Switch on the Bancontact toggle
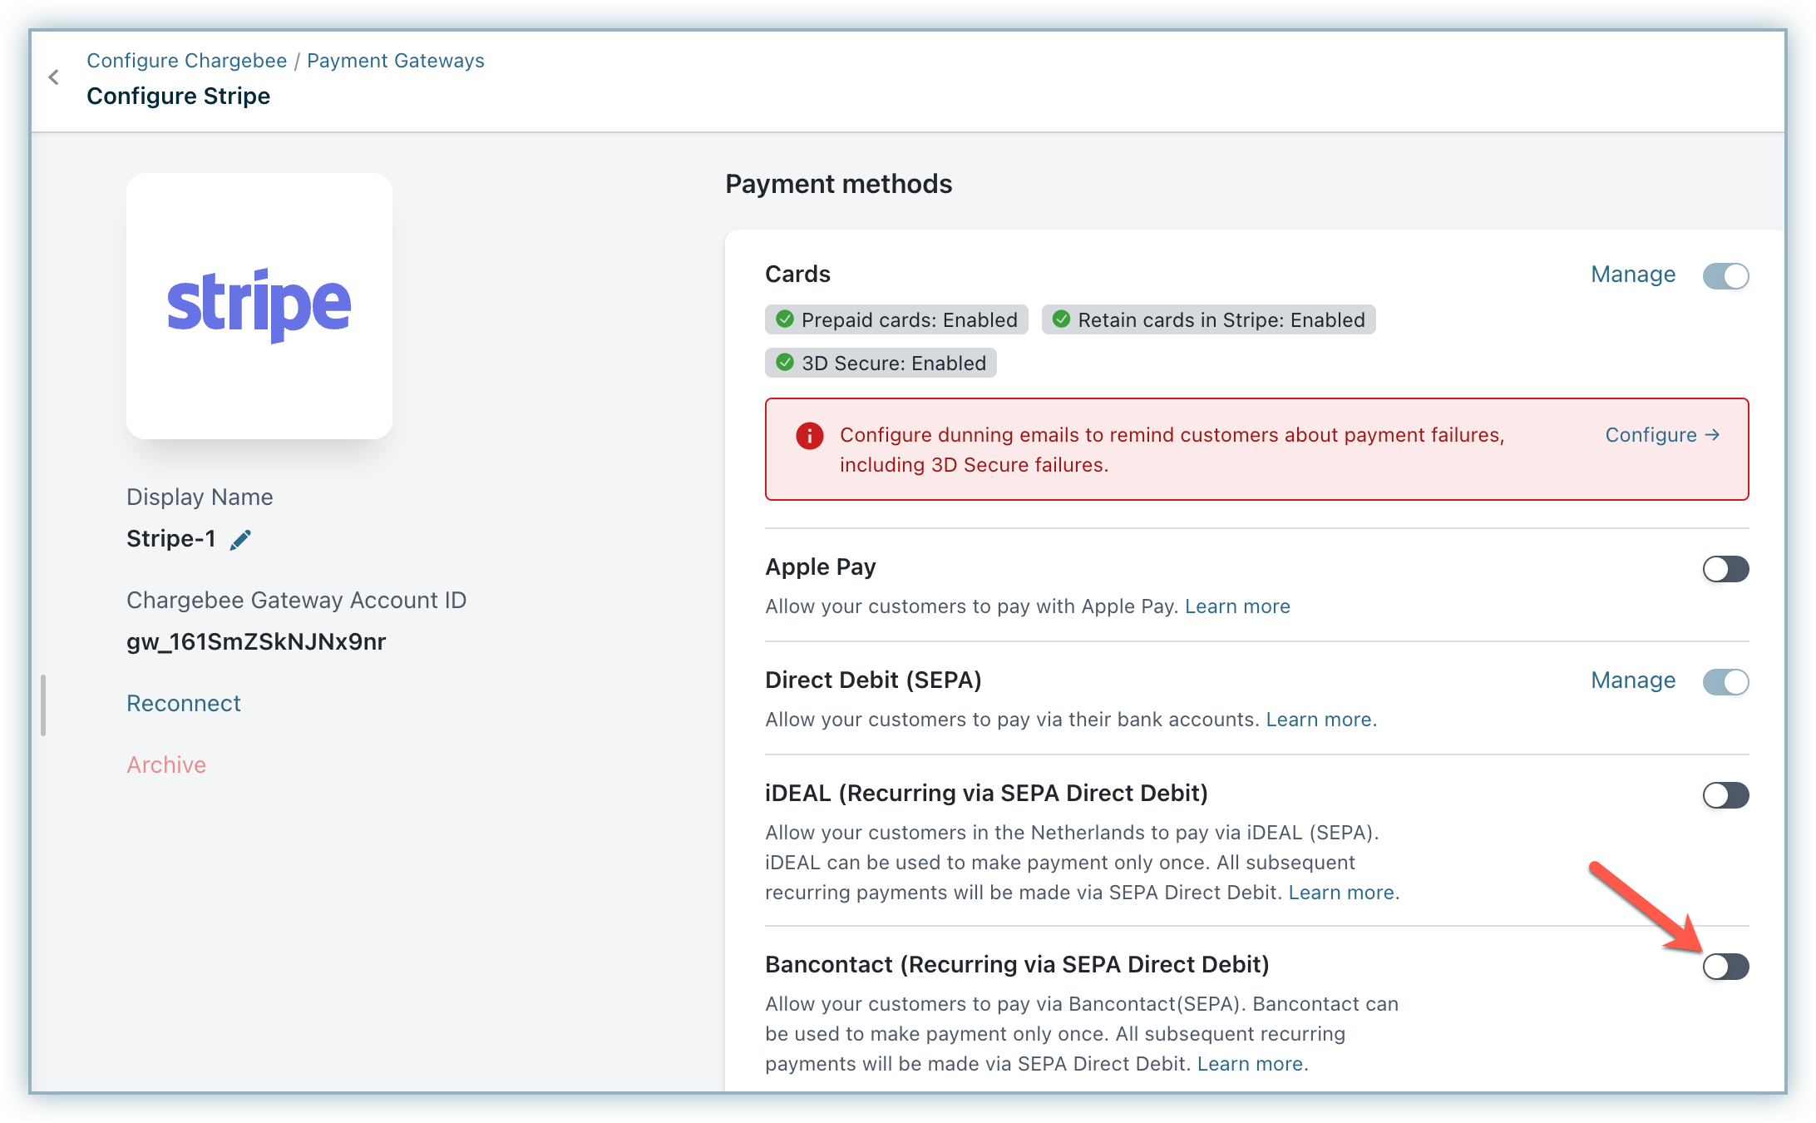 point(1725,967)
